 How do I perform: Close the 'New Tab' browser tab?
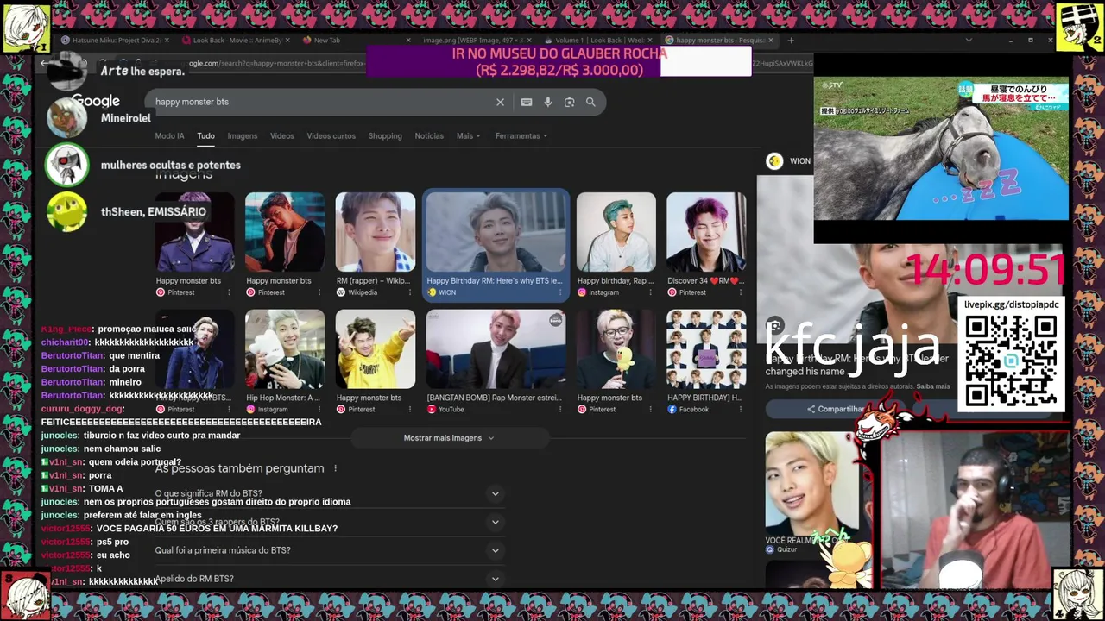(408, 40)
